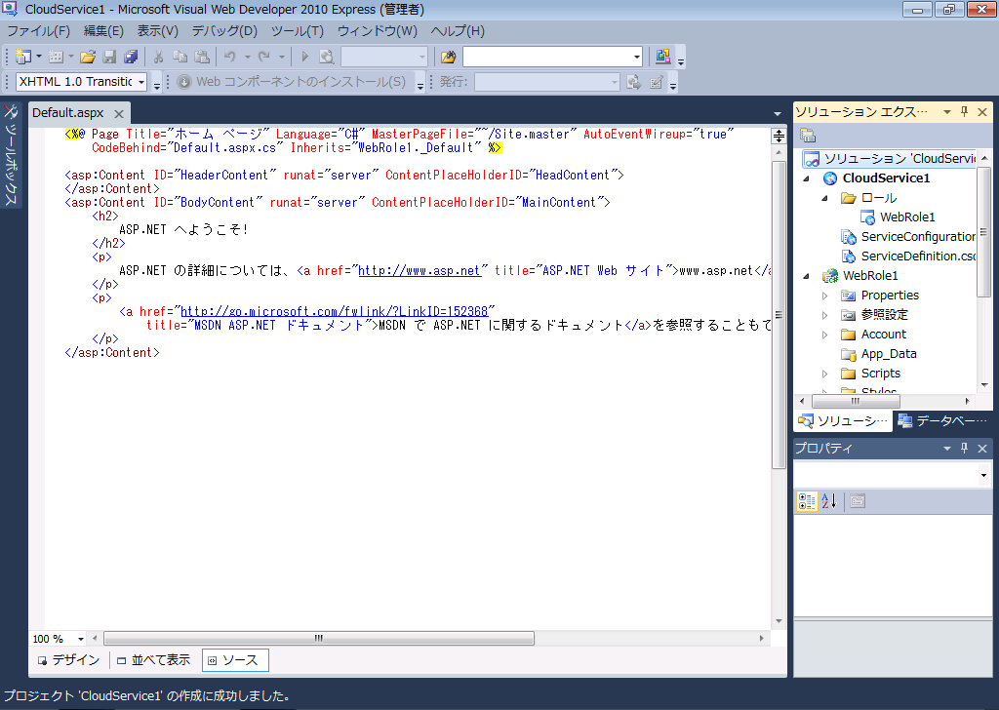
Task: Pin the ソリューション エクスプローラー panel
Action: coord(965,112)
